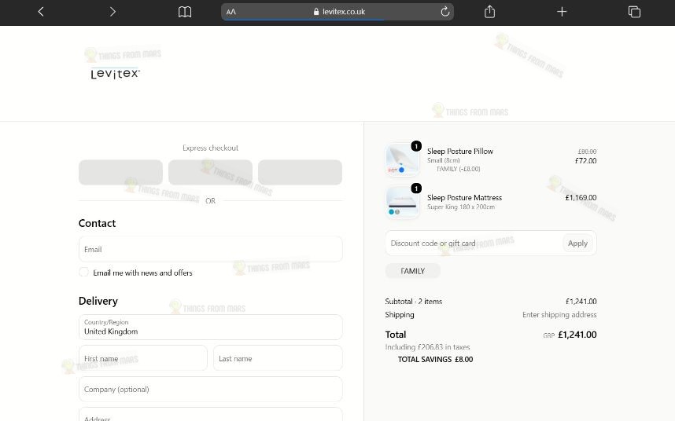
Task: Click the Levitex logo
Action: (116, 74)
